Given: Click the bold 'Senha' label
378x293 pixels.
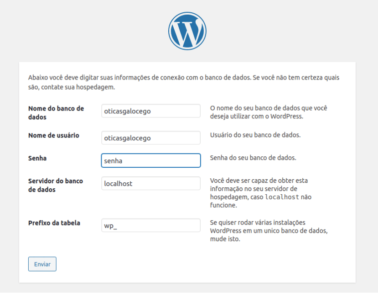Looking at the screenshot, I should click(x=37, y=158).
